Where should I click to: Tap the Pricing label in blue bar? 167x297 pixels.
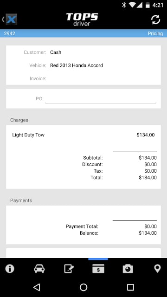(x=155, y=33)
